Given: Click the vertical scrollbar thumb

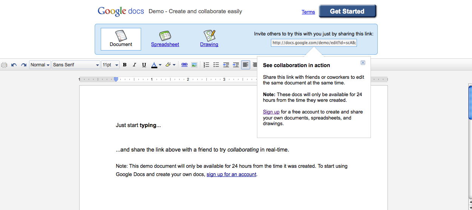Looking at the screenshot, I should point(470,103).
